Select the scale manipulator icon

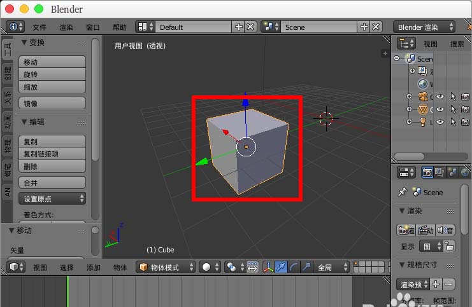306,267
